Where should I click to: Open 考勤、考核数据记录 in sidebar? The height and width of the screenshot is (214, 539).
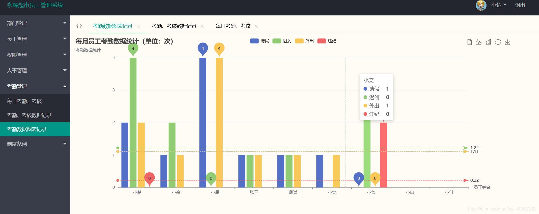[x=35, y=115]
